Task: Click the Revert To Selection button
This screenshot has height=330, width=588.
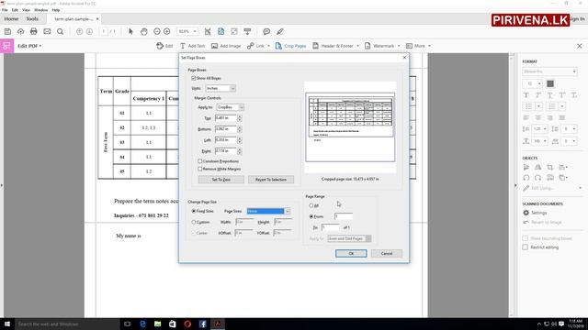Action: pos(271,180)
